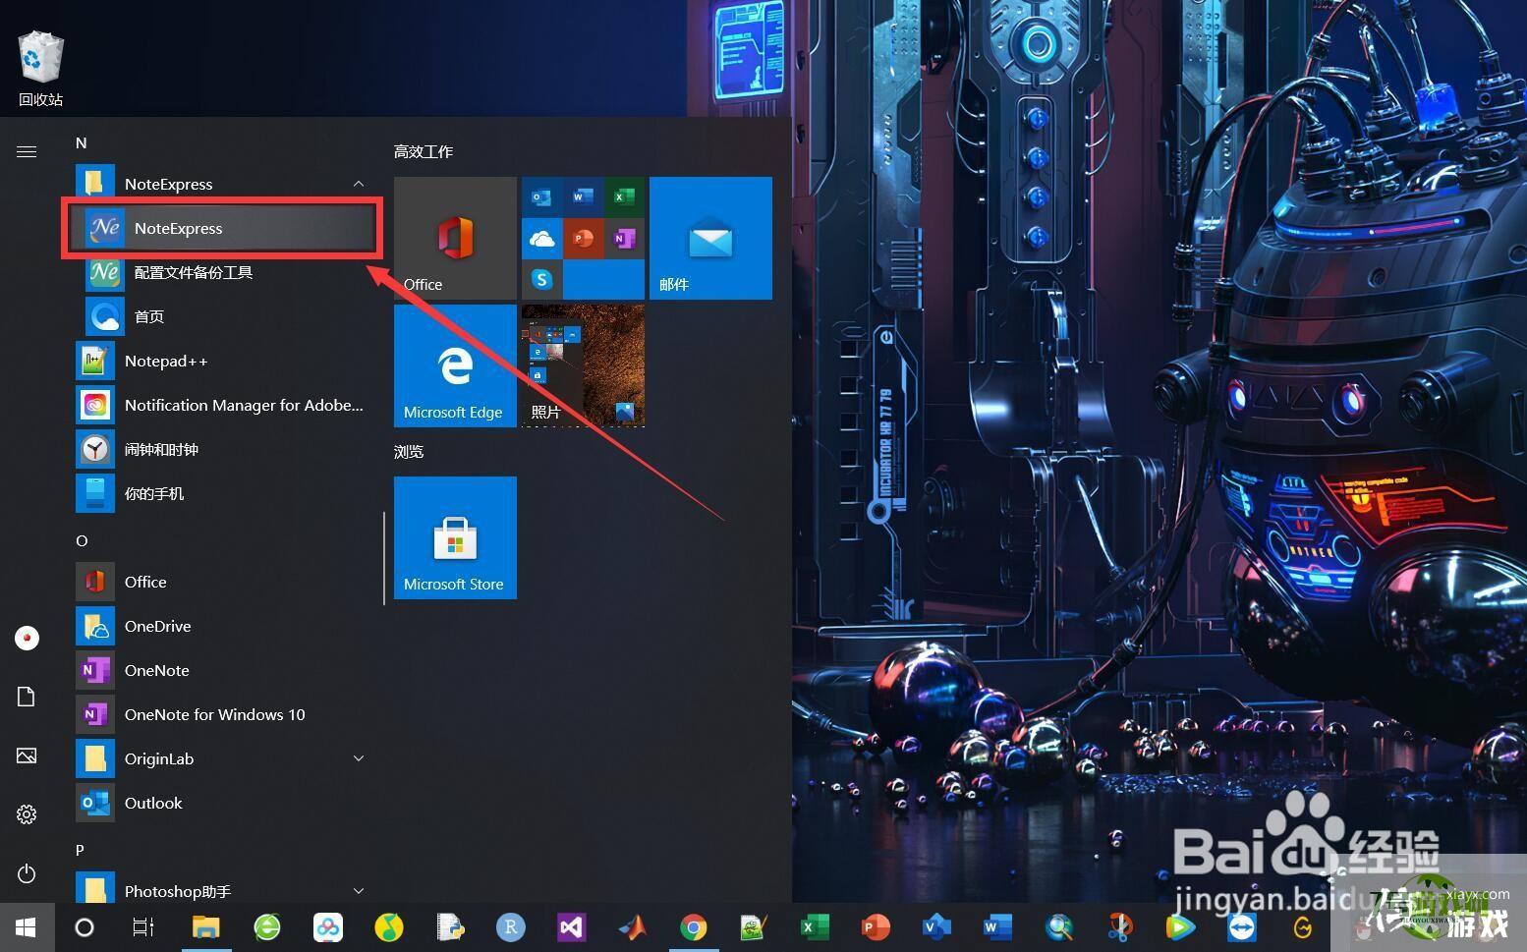This screenshot has width=1527, height=952.
Task: Click the Skype small tile
Action: point(541,280)
